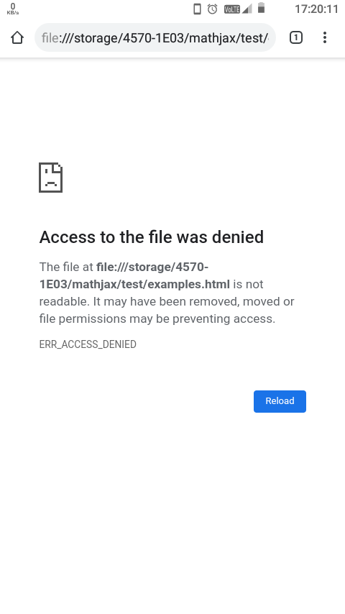Tap the phone device status icon
The width and height of the screenshot is (345, 614).
tap(198, 9)
